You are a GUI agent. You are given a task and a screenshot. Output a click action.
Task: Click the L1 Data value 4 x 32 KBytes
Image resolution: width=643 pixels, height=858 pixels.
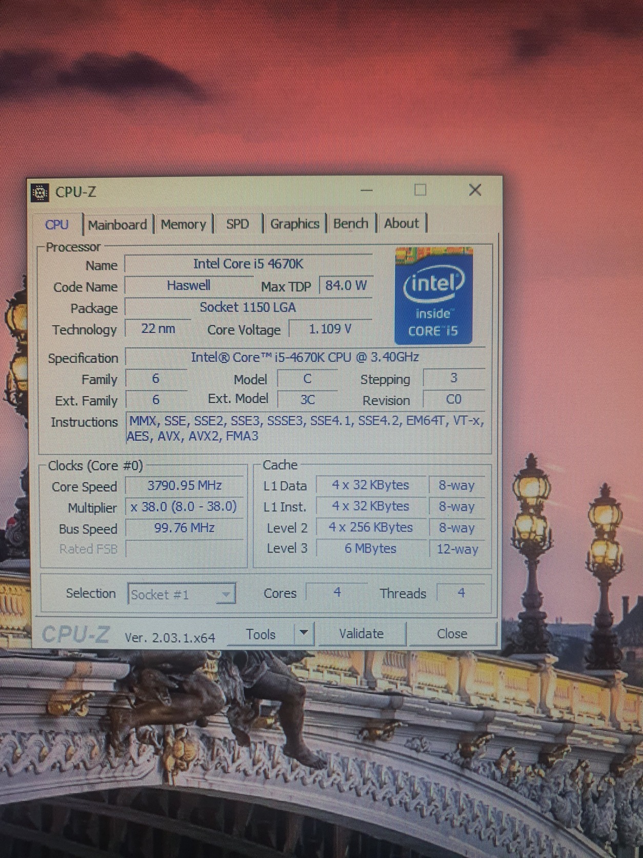371,485
